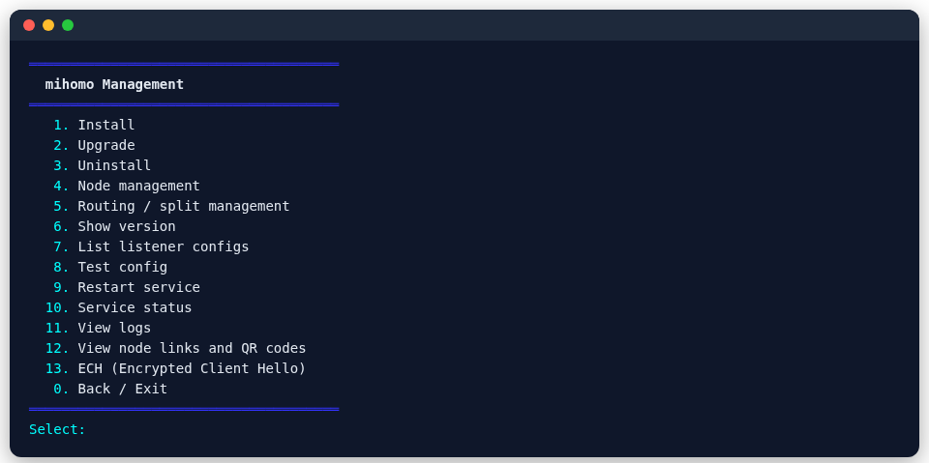Click the mihomo Management heading
Viewport: 929px width, 463px height.
[114, 84]
